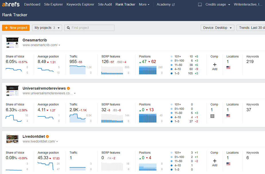The image size is (265, 174).
Task: Click the verified badge next to Universalremotereviews
Action: coord(68,88)
